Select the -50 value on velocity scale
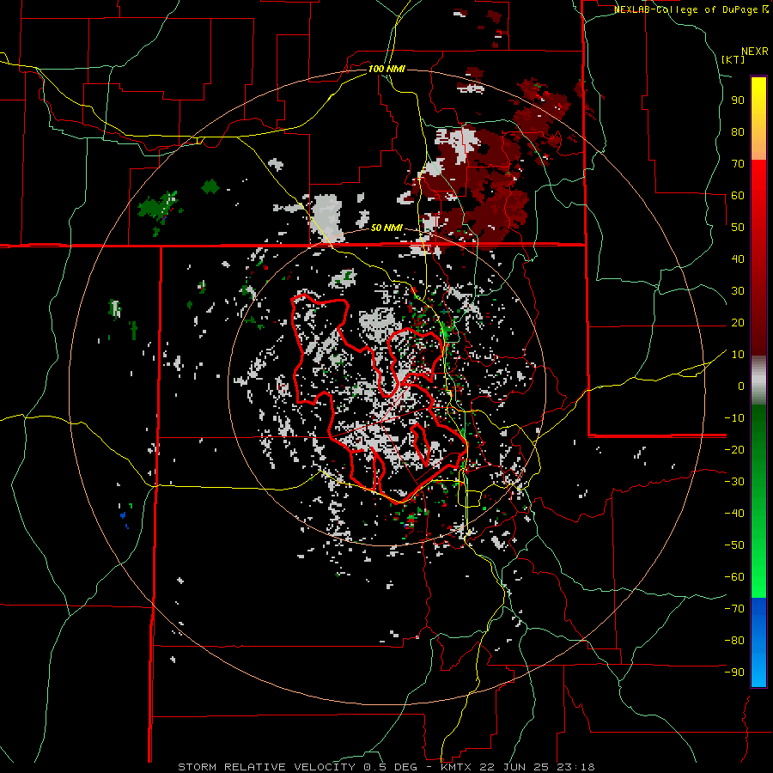This screenshot has width=773, height=773. pyautogui.click(x=734, y=545)
